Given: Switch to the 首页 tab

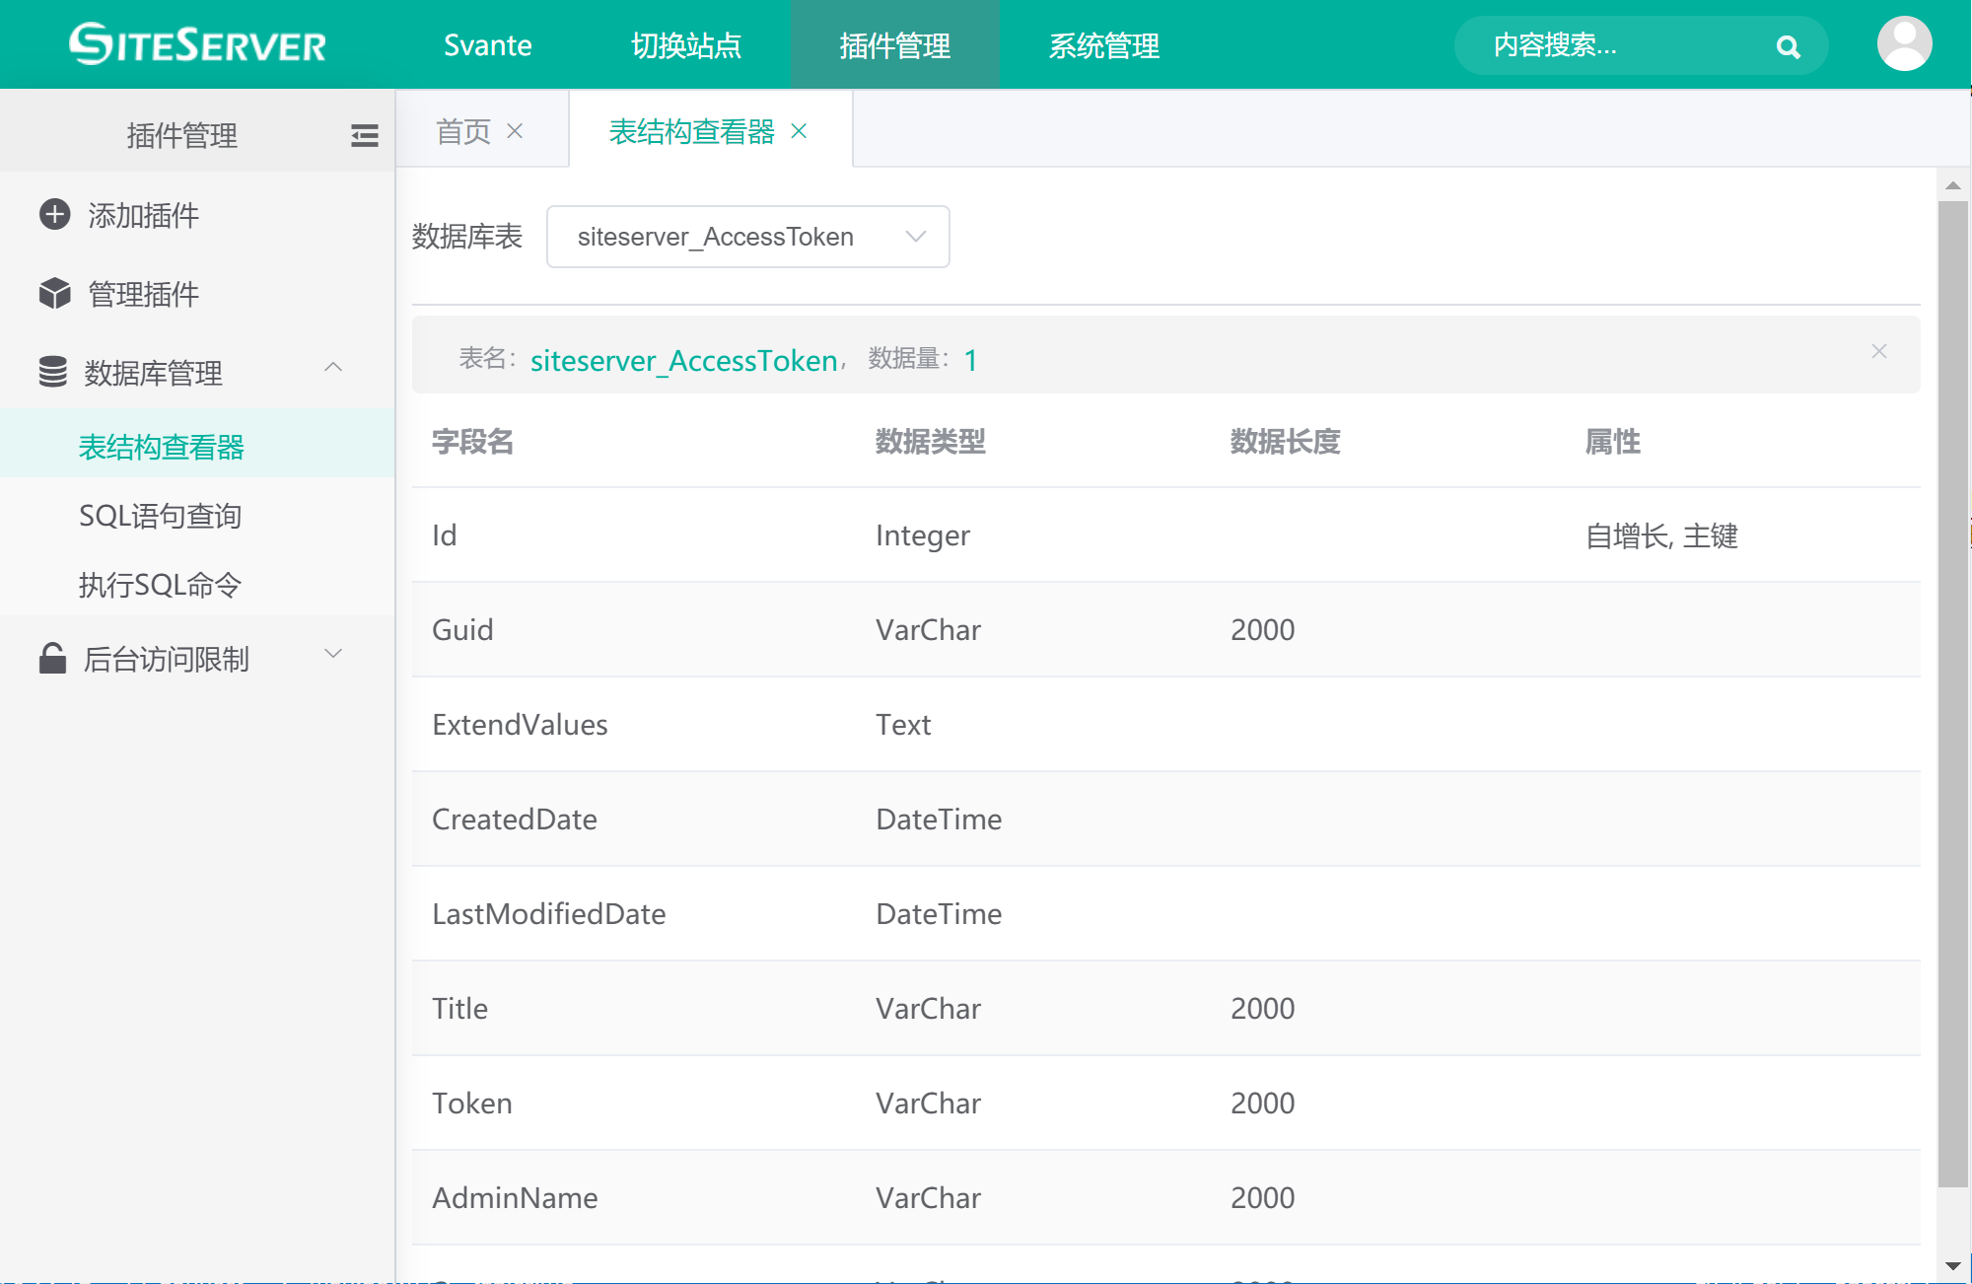Looking at the screenshot, I should (462, 131).
